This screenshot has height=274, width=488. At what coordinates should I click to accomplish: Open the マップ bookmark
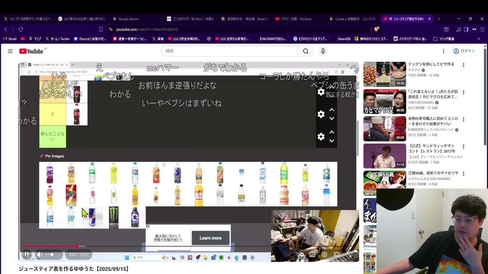(35, 39)
